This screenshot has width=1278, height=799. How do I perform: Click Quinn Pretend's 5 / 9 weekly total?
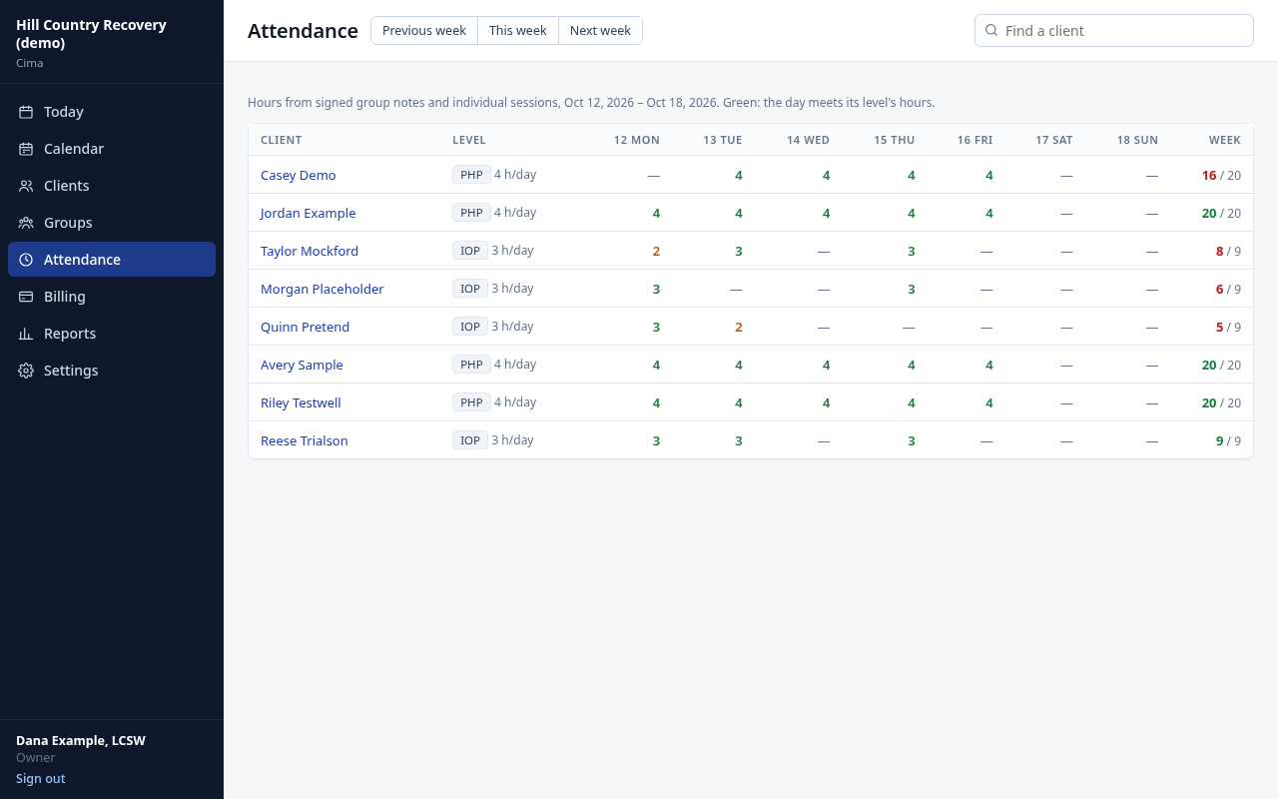(x=1228, y=327)
